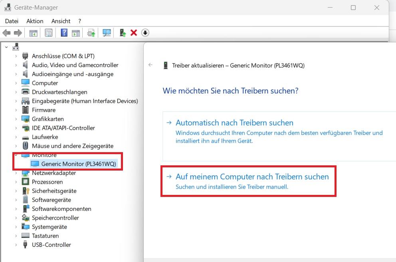Click the driver software update toolbar icon
Screen dimensions: 396x262
point(91,33)
